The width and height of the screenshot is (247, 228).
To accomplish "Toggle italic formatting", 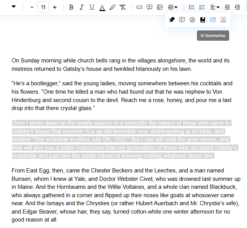I will [81, 7].
